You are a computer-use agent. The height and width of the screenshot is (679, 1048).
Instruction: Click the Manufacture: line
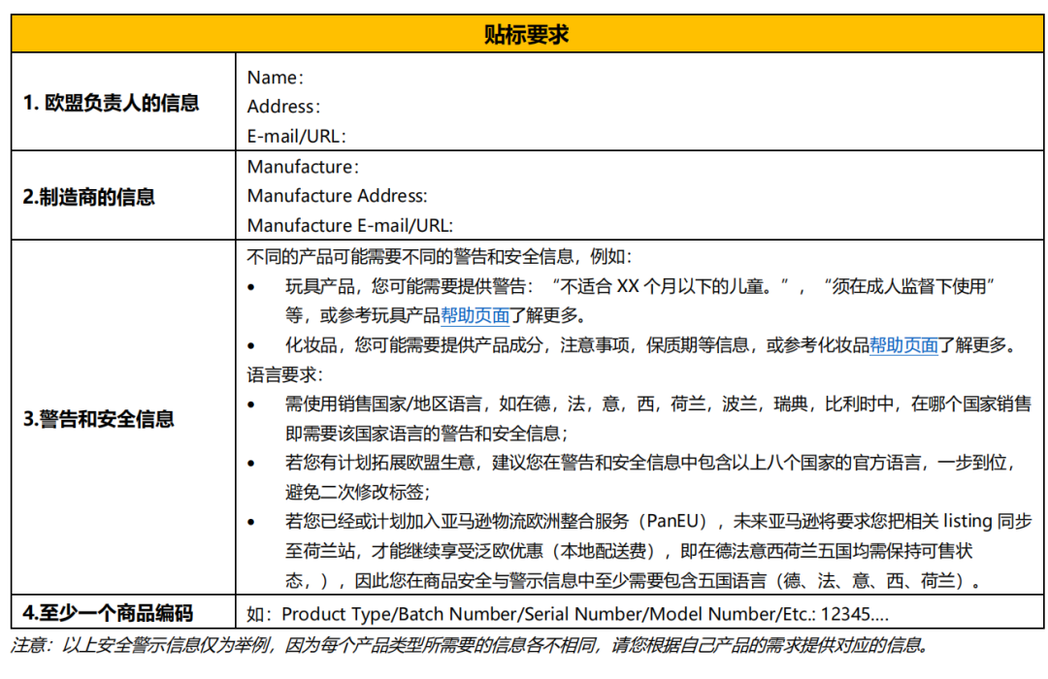tap(303, 167)
